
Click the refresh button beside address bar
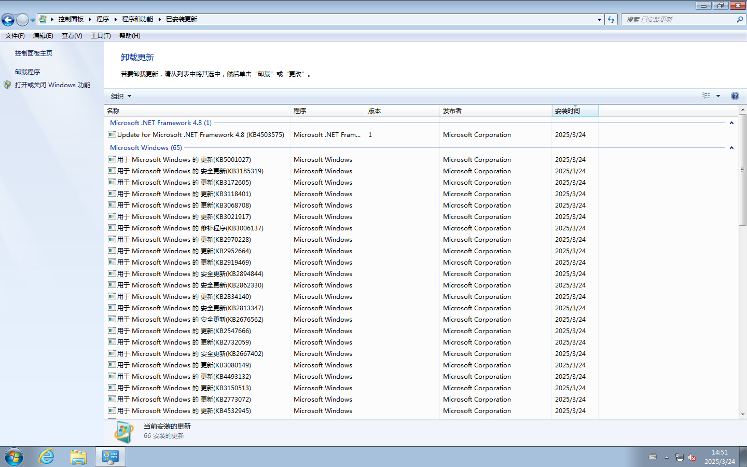click(611, 20)
